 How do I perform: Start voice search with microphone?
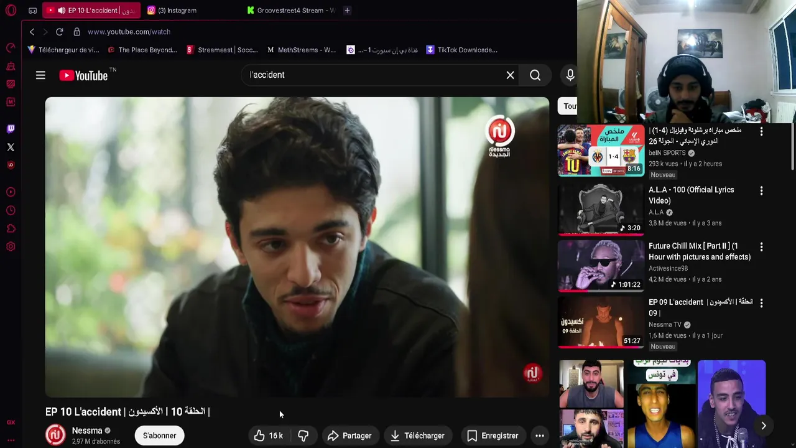pos(570,75)
